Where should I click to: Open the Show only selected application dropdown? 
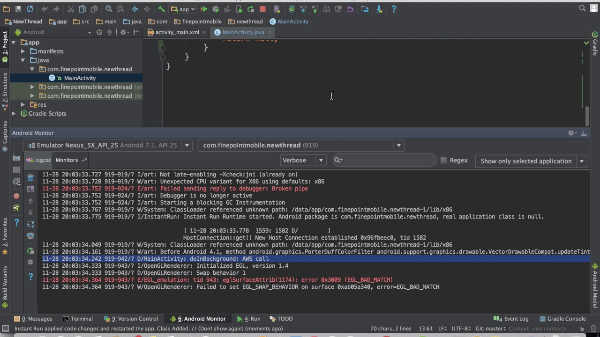click(532, 161)
